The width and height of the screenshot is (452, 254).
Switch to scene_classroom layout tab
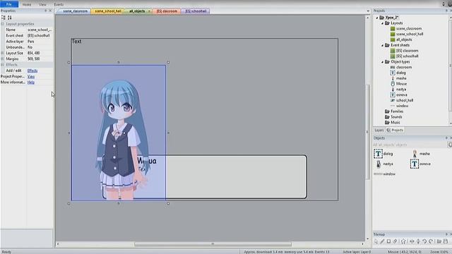coord(75,11)
